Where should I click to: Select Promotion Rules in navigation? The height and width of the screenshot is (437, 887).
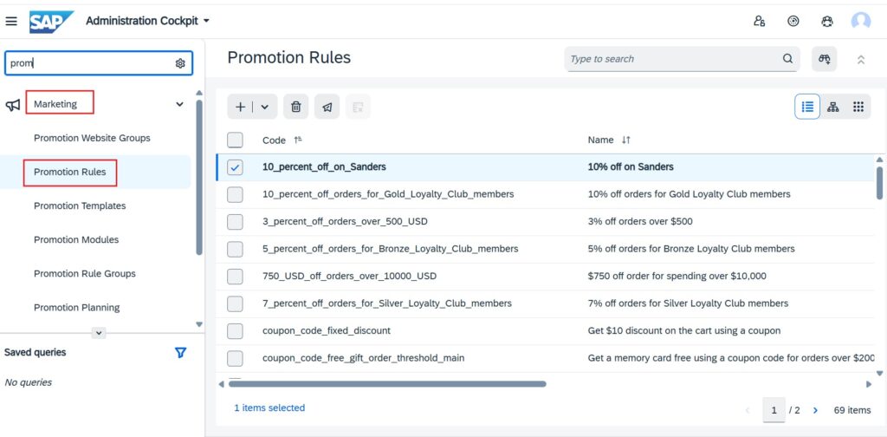[69, 172]
